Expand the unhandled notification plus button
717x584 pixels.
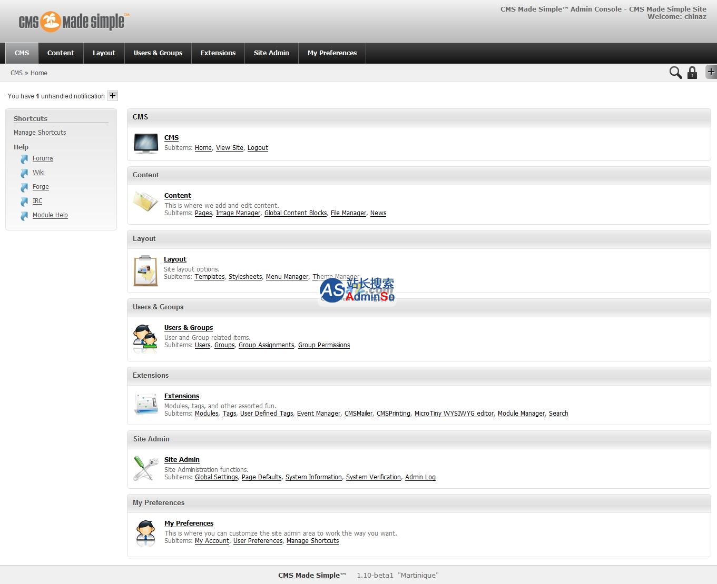tap(113, 96)
